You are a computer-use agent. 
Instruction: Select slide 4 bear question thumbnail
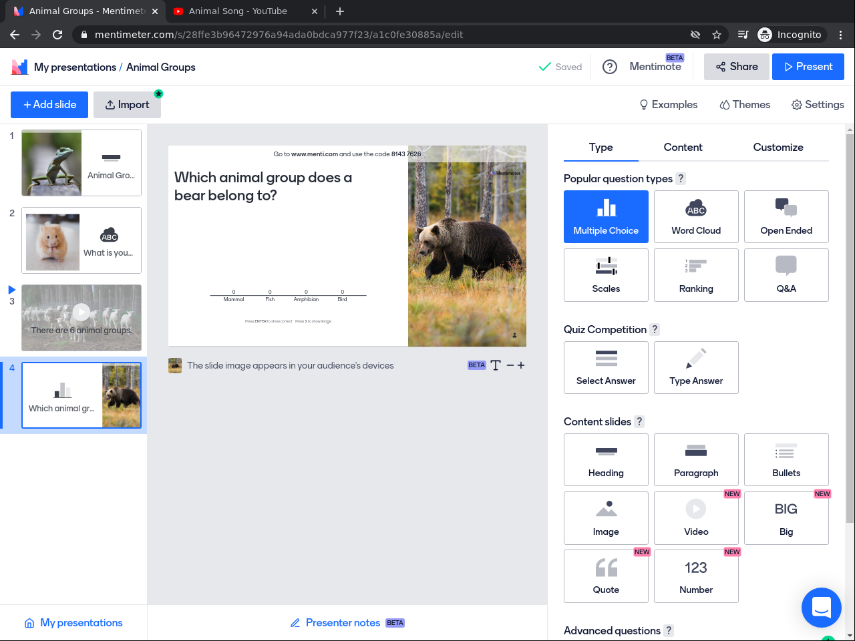tap(81, 395)
